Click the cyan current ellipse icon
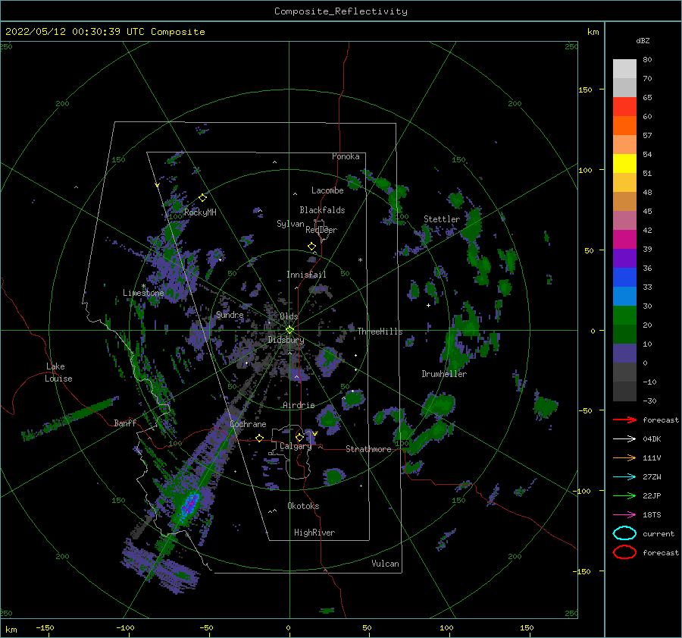 [624, 533]
